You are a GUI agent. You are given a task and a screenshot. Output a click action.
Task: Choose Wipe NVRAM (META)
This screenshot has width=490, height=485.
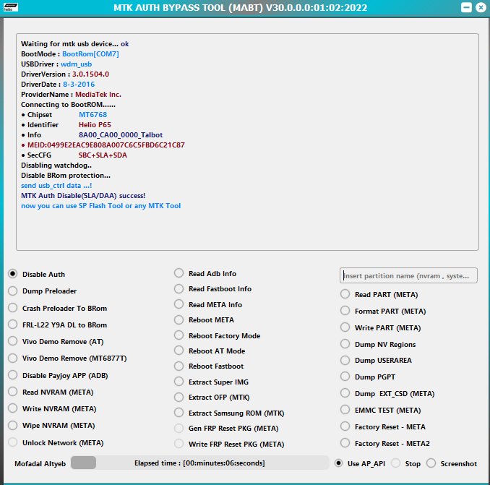click(12, 425)
